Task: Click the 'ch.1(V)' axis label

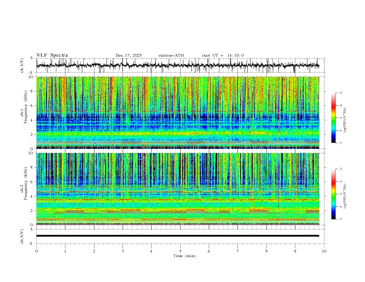Action: (x=22, y=65)
